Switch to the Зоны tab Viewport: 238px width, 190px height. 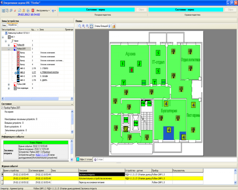click(x=4, y=25)
